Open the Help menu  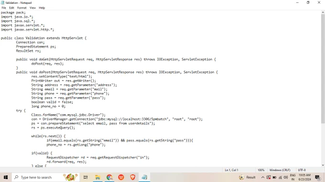tap(42, 8)
